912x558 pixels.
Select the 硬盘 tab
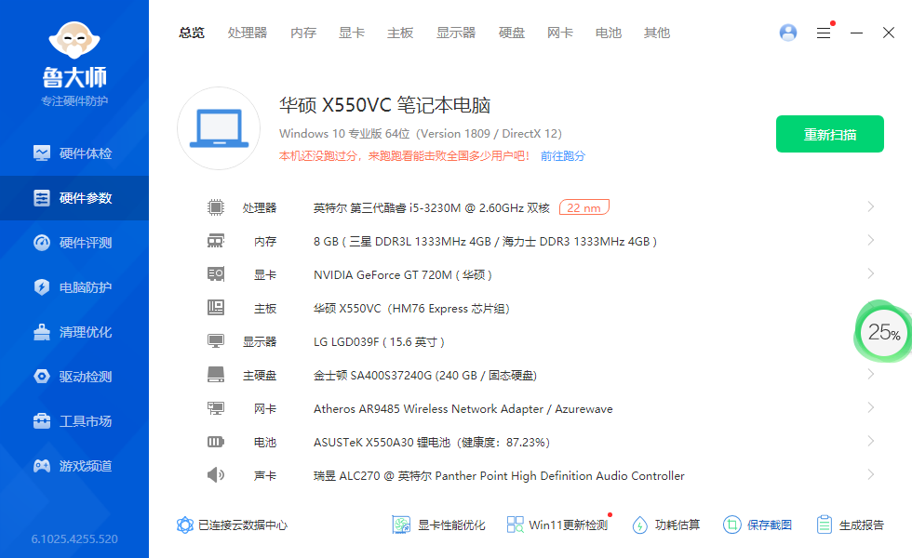click(512, 33)
